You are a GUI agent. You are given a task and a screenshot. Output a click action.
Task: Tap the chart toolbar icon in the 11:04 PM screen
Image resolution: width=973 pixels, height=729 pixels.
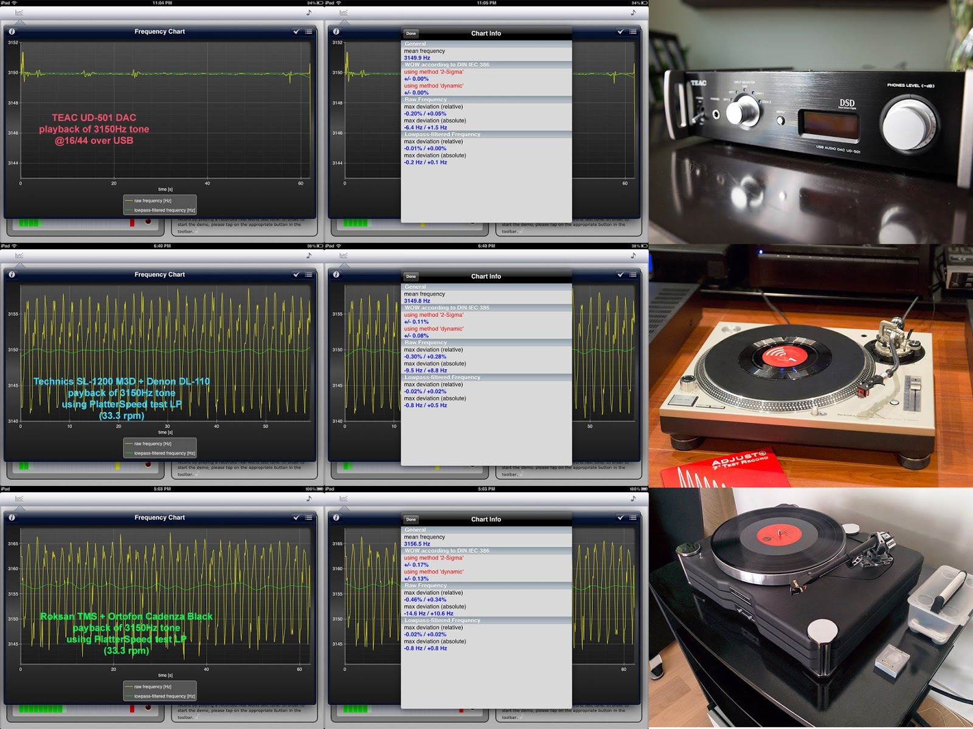point(19,13)
